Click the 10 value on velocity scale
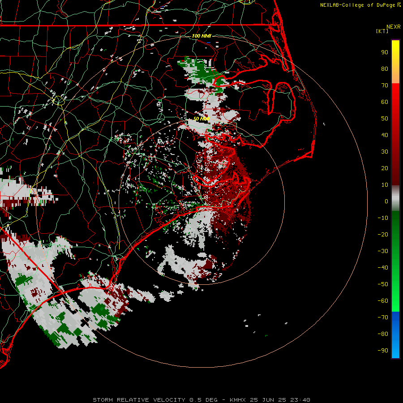 coord(385,185)
